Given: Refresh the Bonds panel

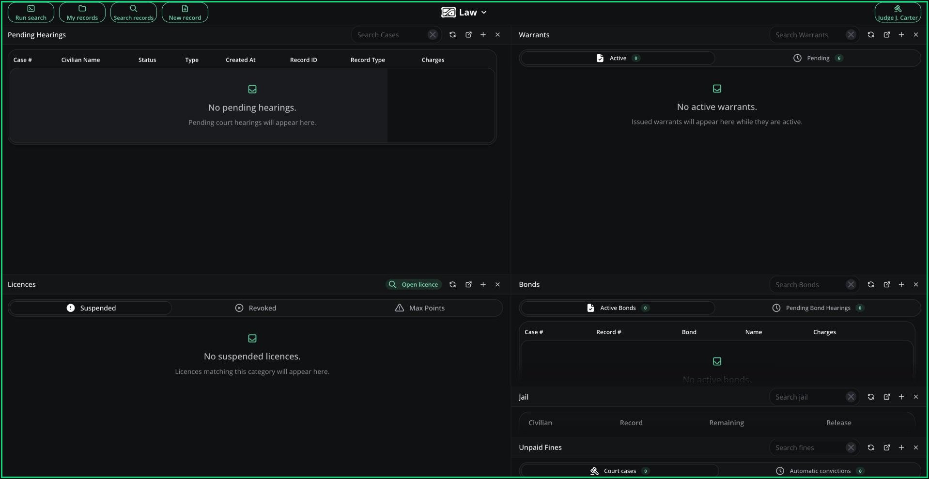Looking at the screenshot, I should coord(871,285).
